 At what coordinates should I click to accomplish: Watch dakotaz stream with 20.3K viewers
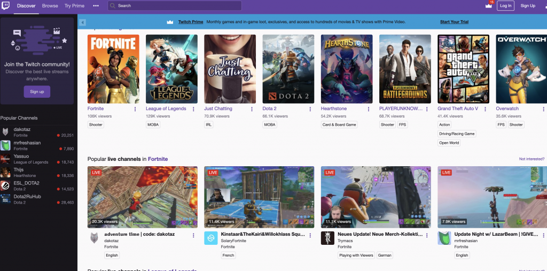142,197
